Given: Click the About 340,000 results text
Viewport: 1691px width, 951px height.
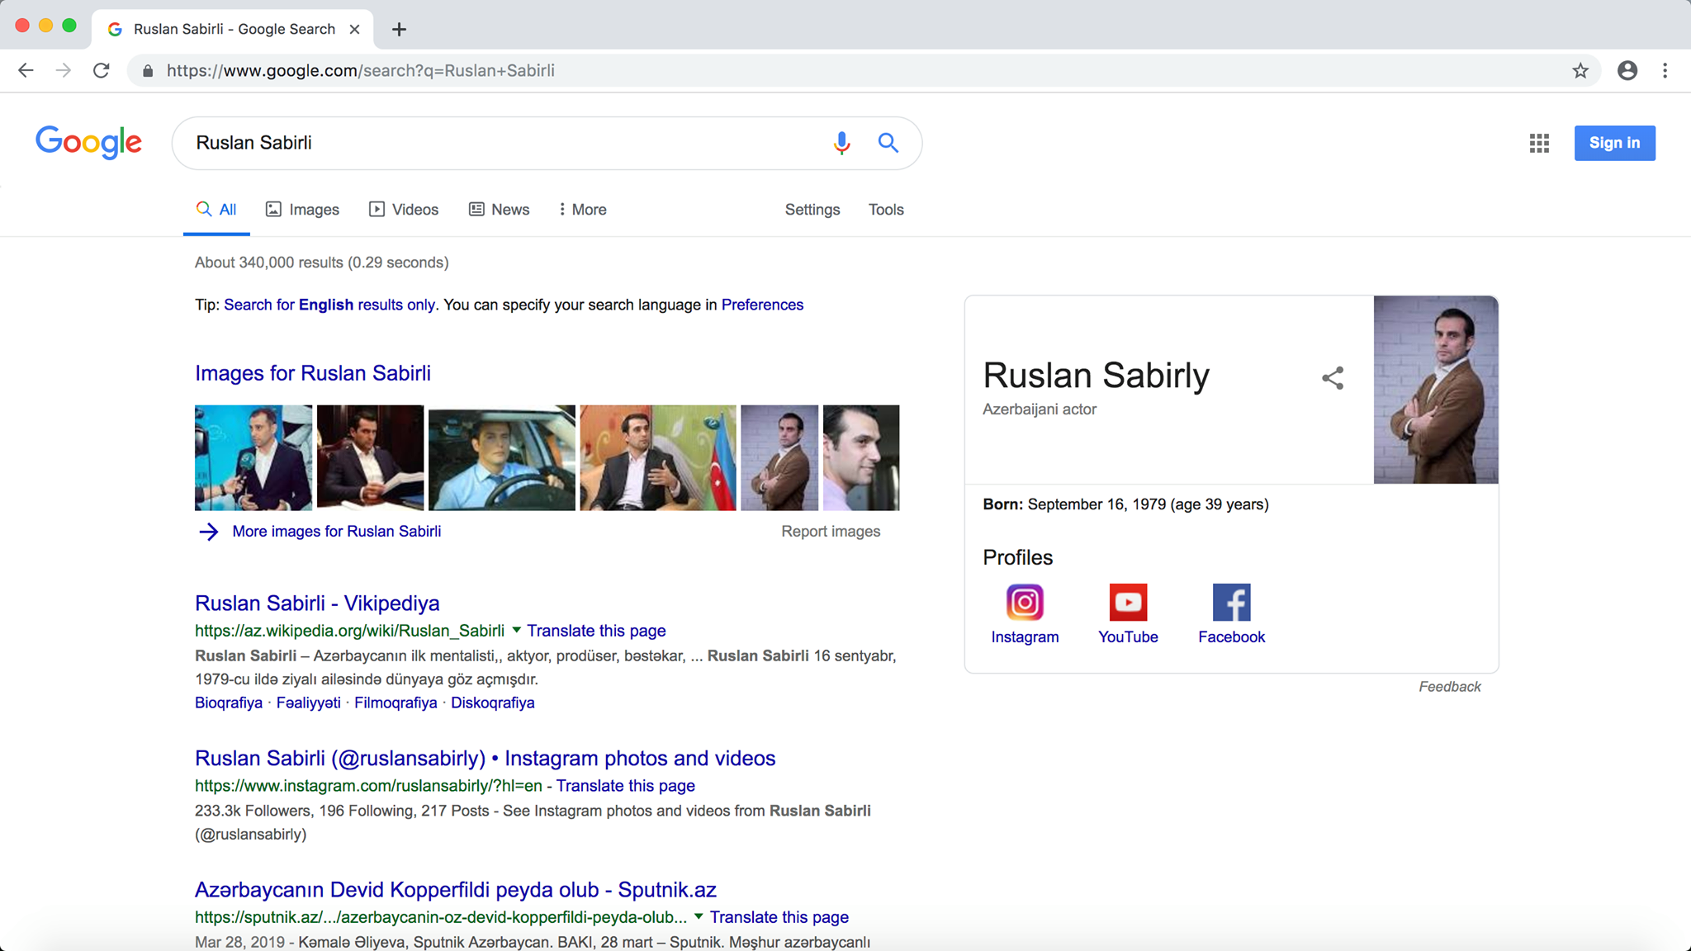Looking at the screenshot, I should click(x=322, y=263).
